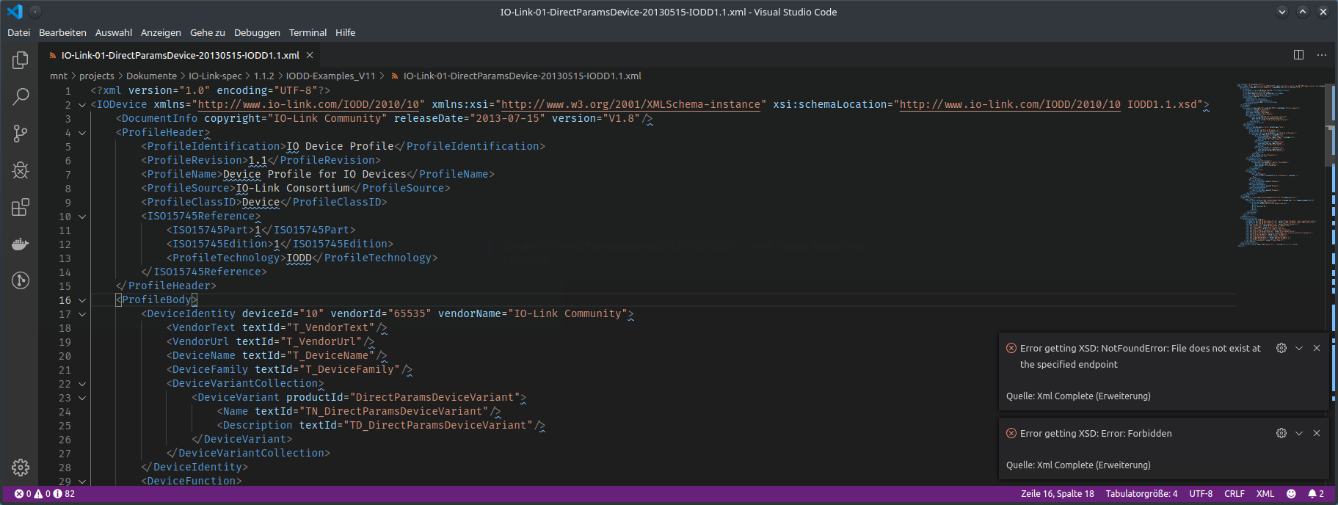Open the Git history view icon
The width and height of the screenshot is (1338, 505).
[21, 280]
